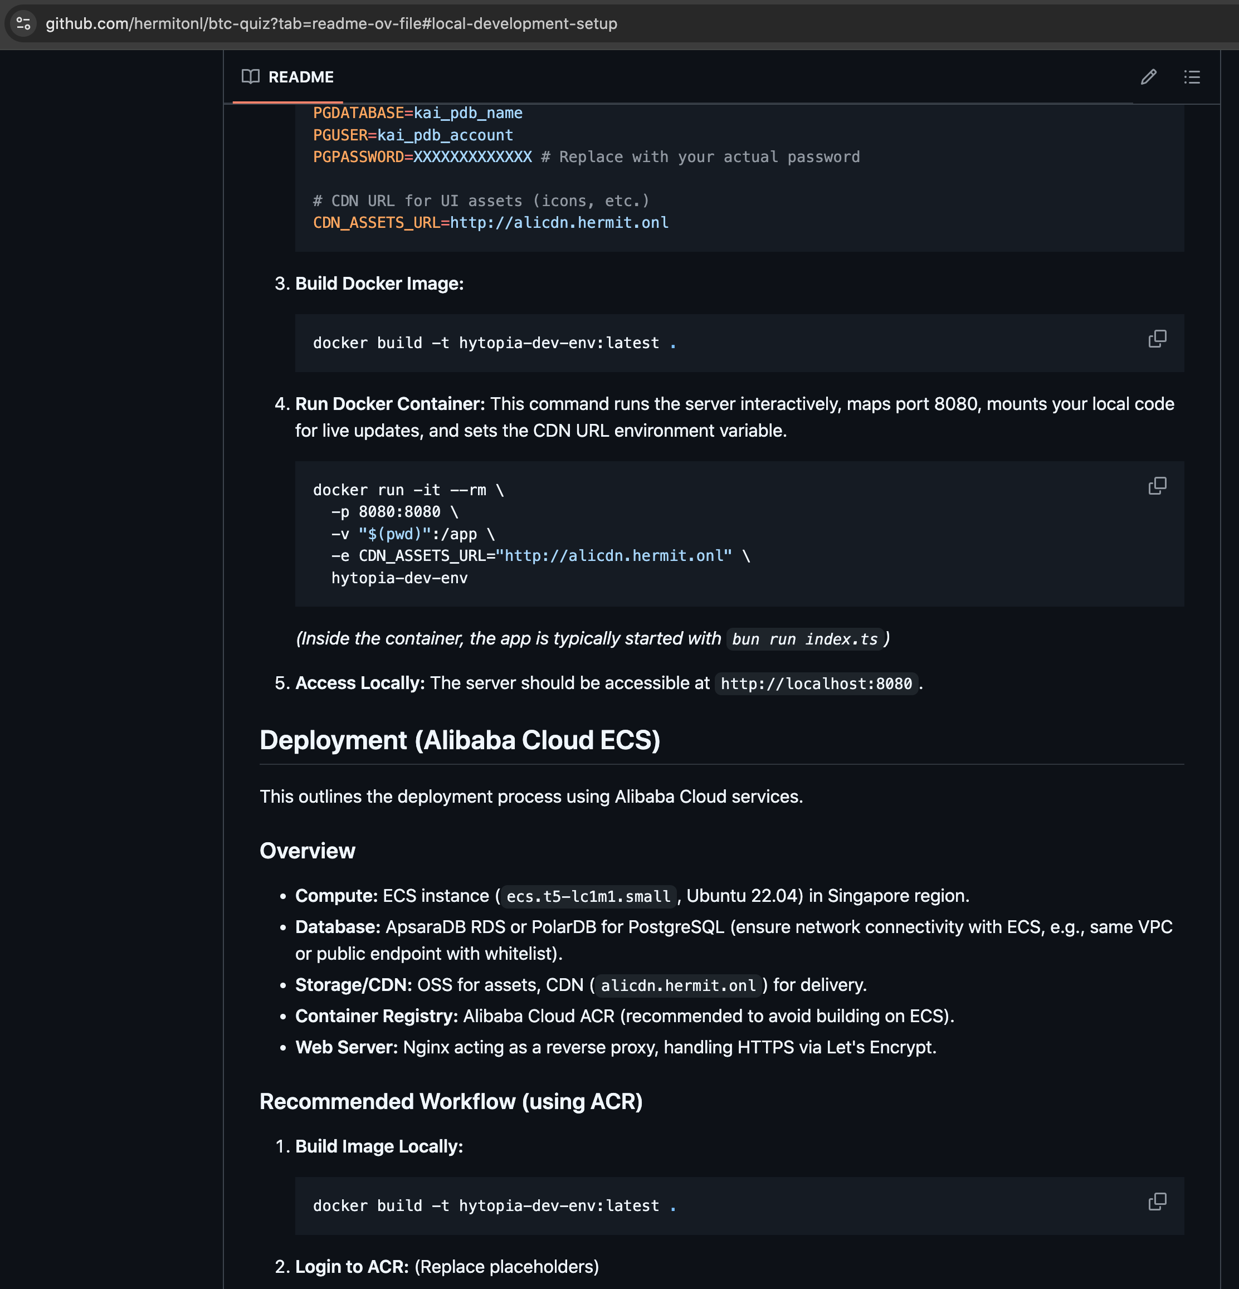
Task: Click the Build Docker Image step label
Action: (x=379, y=284)
